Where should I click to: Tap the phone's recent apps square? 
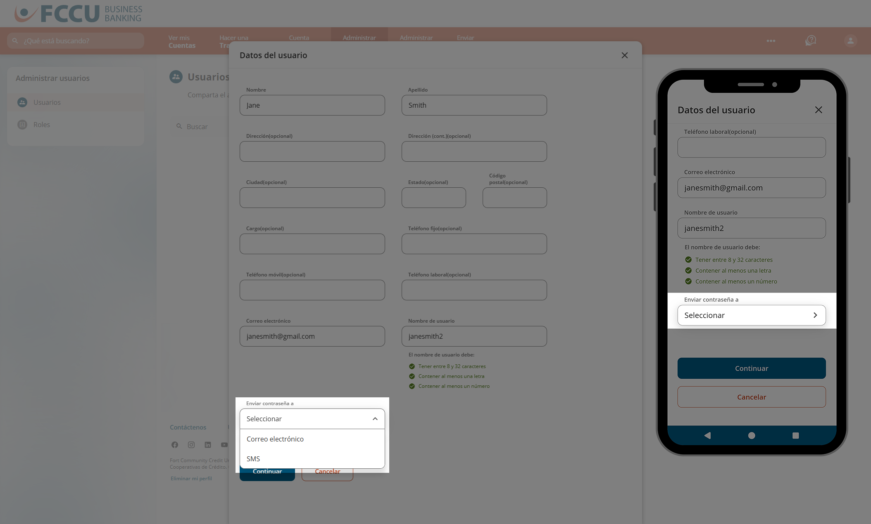click(x=795, y=435)
